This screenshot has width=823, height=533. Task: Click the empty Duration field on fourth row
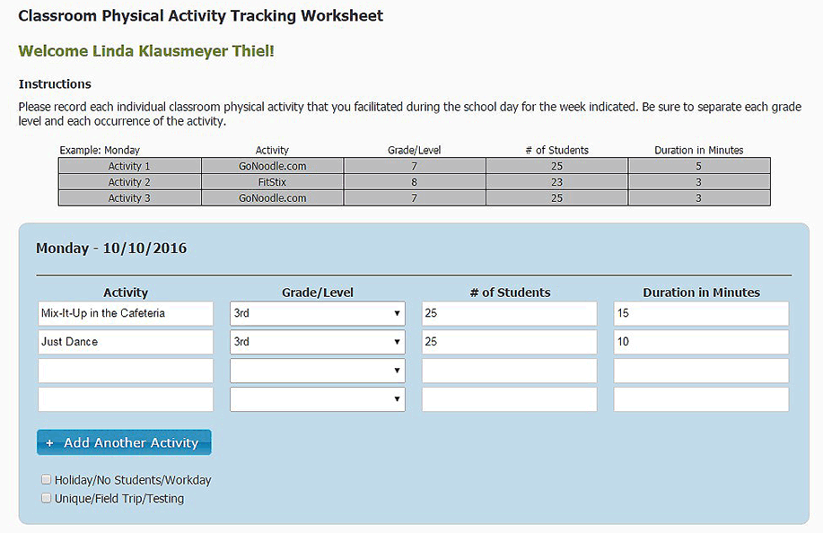[699, 398]
